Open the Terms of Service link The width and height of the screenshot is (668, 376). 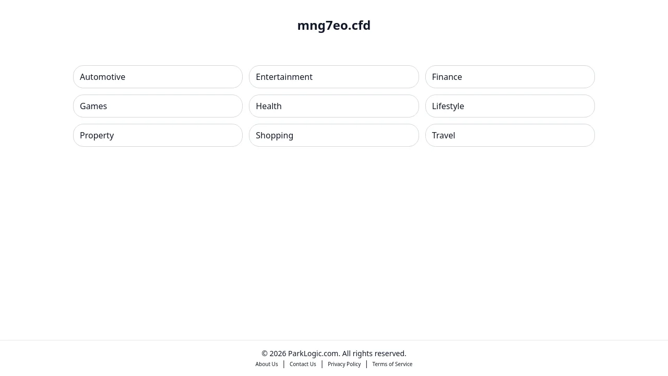(392, 364)
